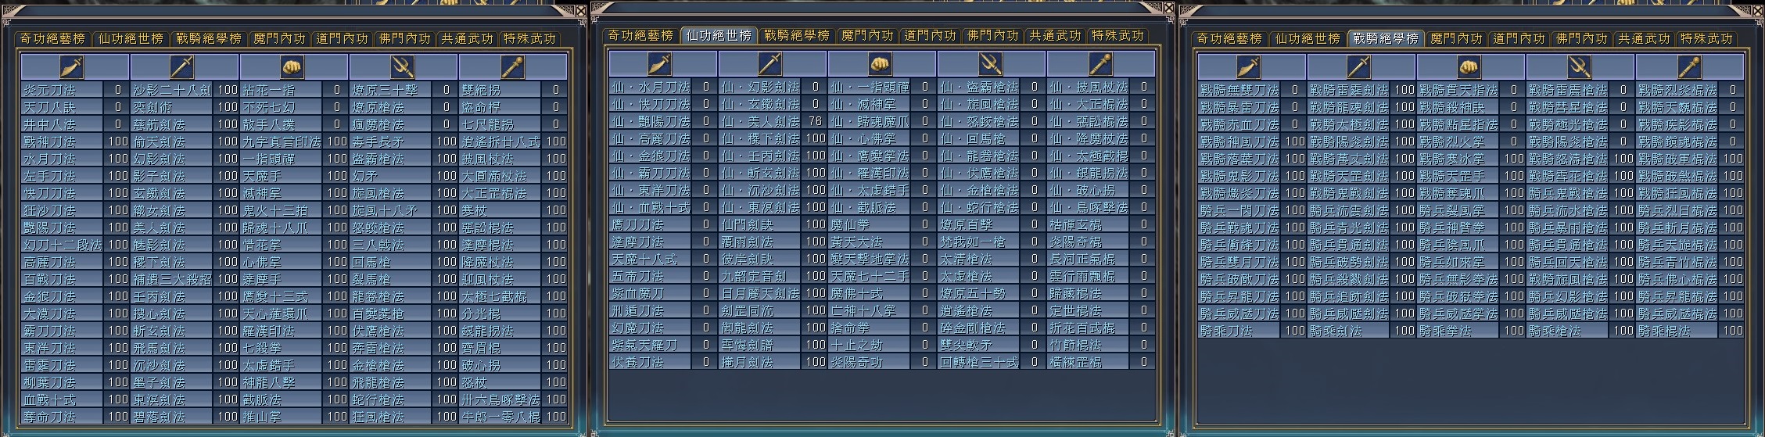The image size is (1765, 437).
Task: Click the fist icon in 戰騎絕學榜 panel
Action: pos(1469,66)
